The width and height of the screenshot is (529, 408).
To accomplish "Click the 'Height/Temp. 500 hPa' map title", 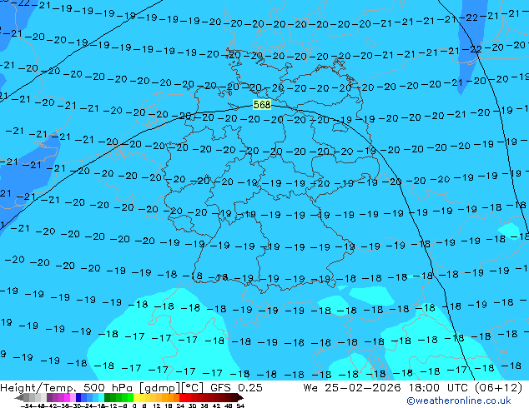I will coord(67,388).
